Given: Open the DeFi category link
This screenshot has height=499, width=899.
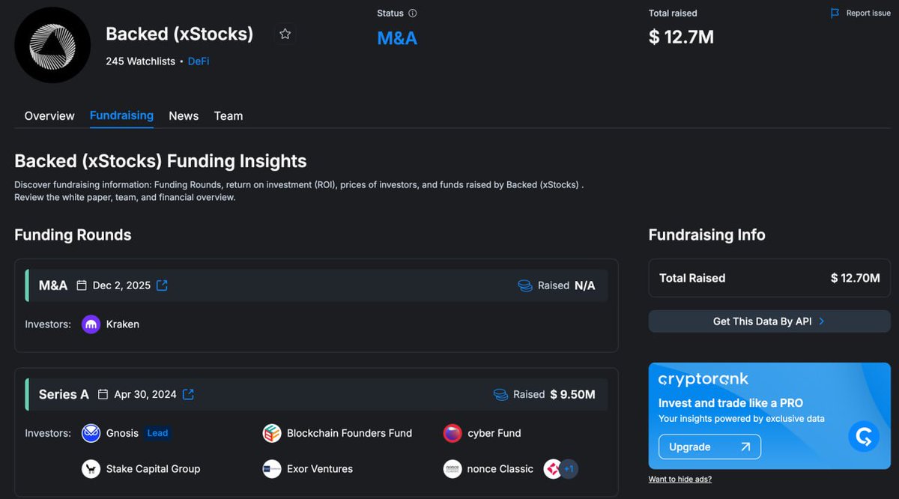Looking at the screenshot, I should click(x=199, y=61).
